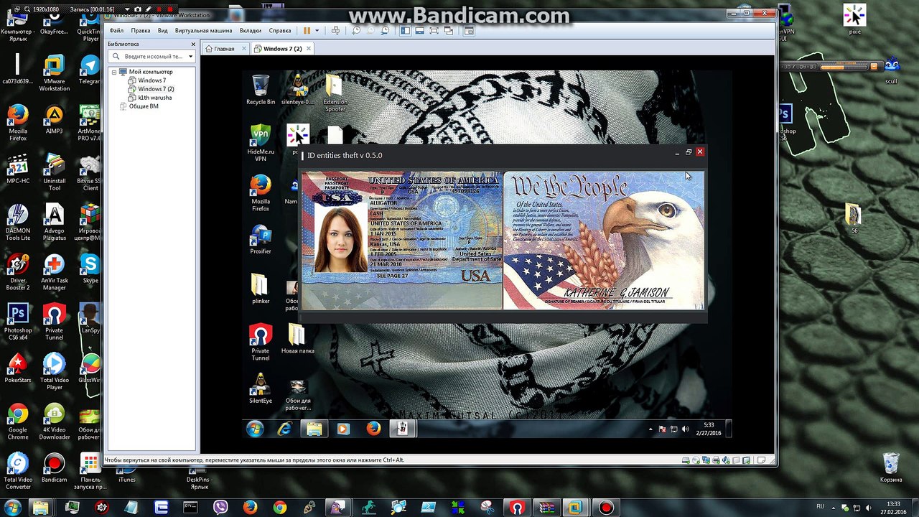Screen dimensions: 919x517
Task: Open the Файл menu in VMware
Action: [116, 31]
